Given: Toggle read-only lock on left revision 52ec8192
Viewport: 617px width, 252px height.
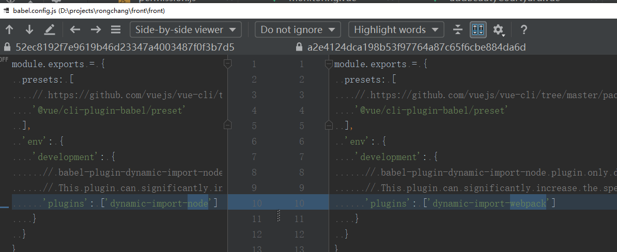Looking at the screenshot, I should click(7, 47).
